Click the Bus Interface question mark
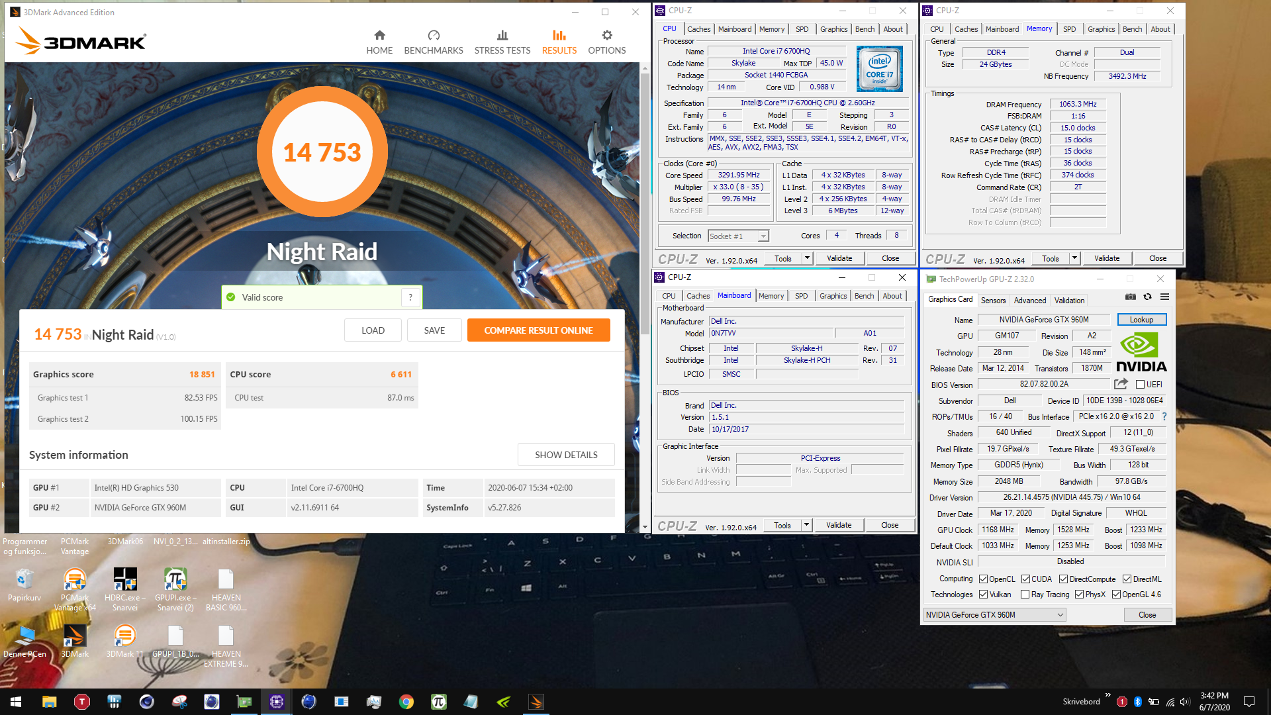This screenshot has width=1271, height=715. [1164, 416]
